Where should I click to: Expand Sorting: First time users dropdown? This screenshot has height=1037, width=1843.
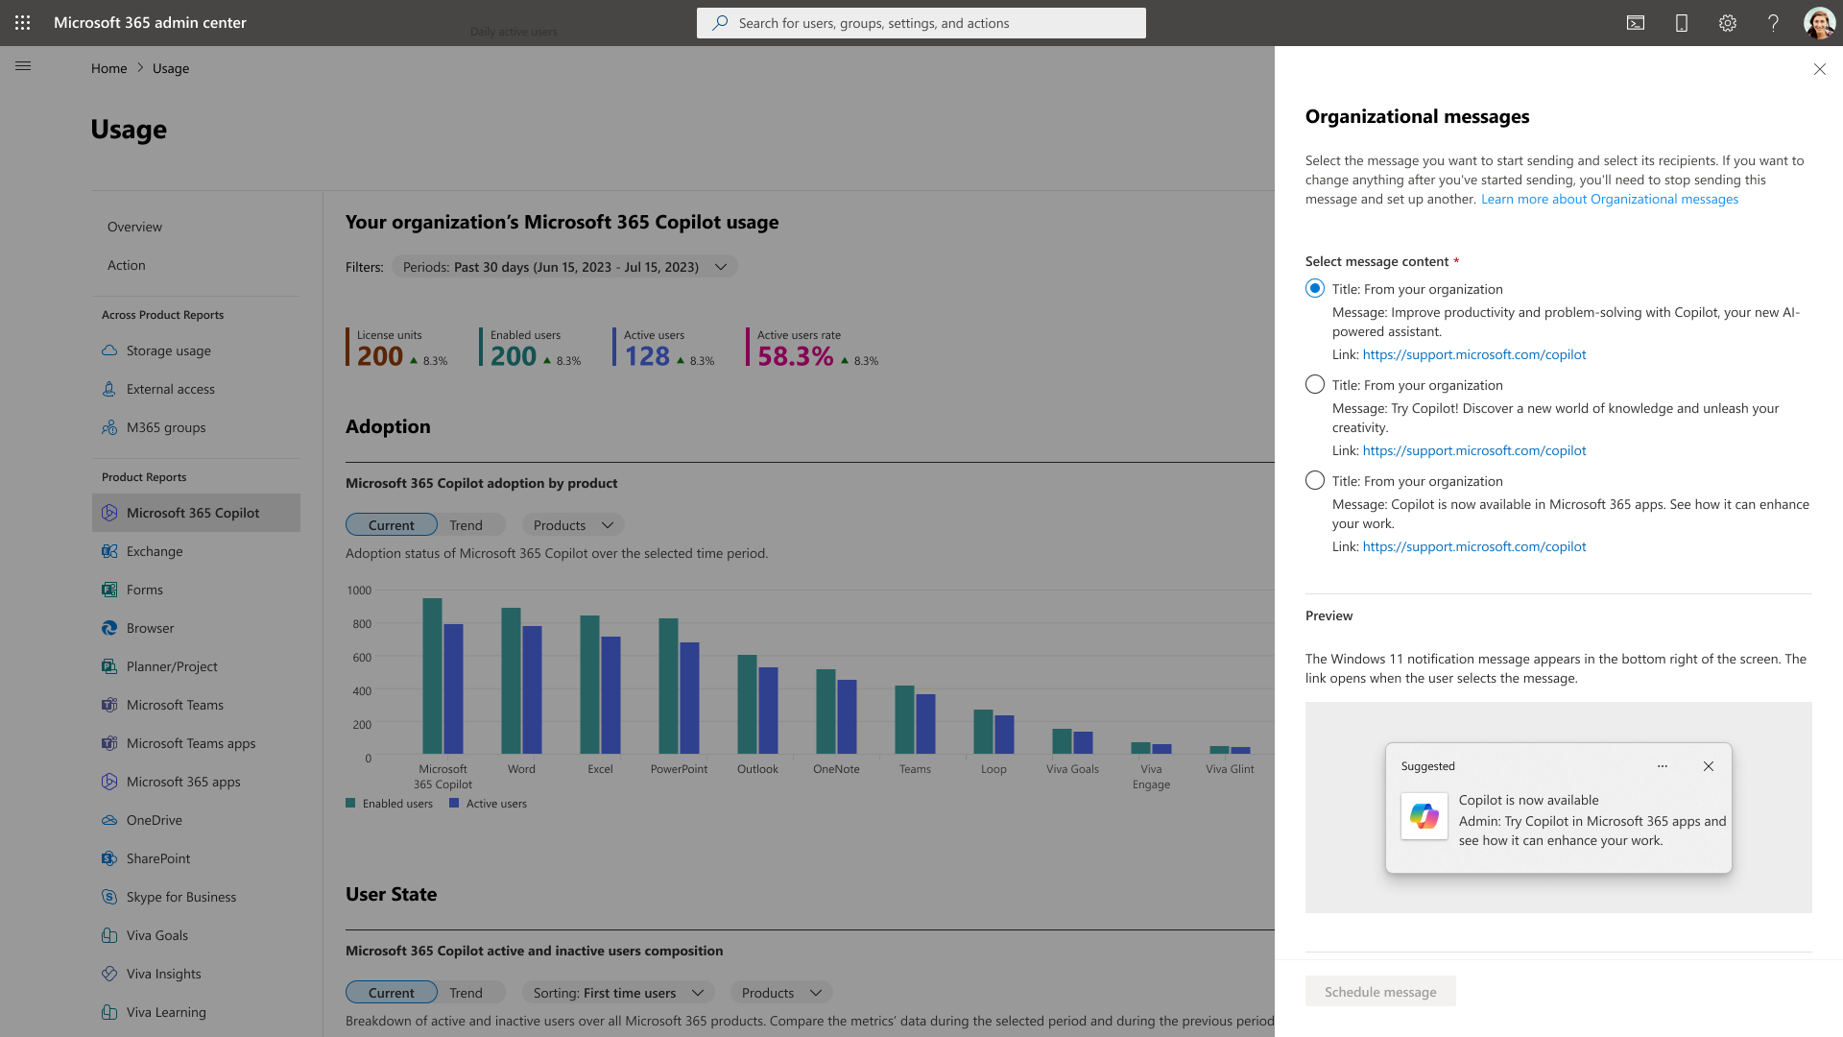click(619, 993)
